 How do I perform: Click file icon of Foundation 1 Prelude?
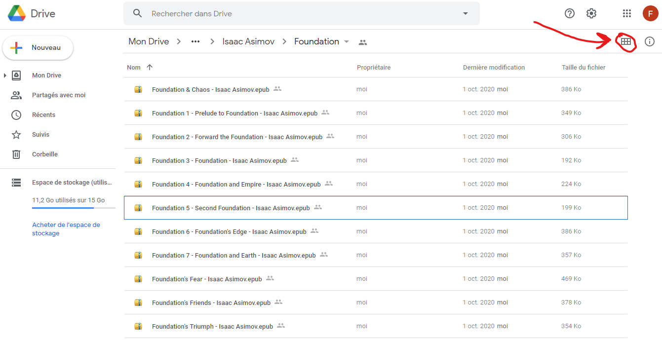pyautogui.click(x=138, y=113)
